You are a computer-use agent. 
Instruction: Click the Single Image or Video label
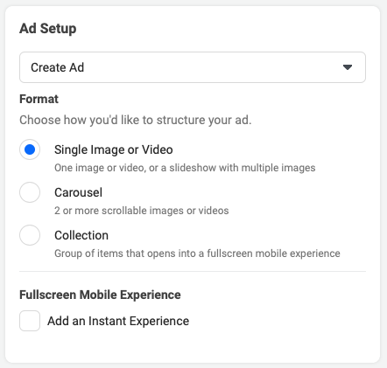coord(114,149)
